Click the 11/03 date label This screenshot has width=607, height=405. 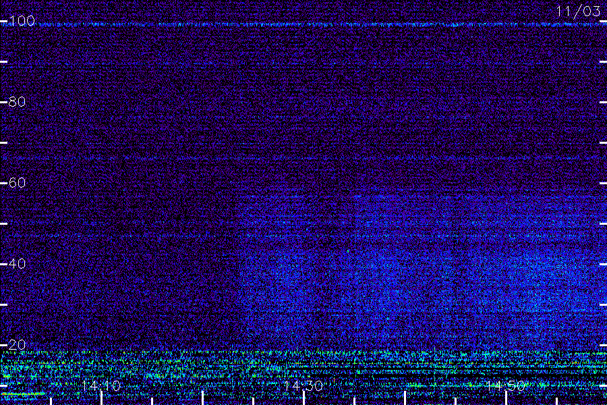(x=578, y=11)
